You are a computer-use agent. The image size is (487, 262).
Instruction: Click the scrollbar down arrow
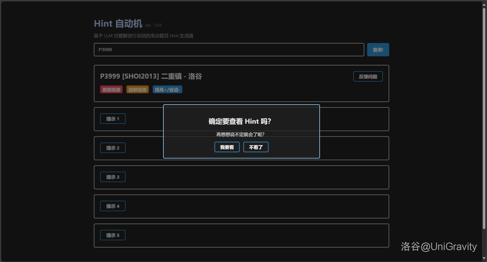[x=484, y=258]
